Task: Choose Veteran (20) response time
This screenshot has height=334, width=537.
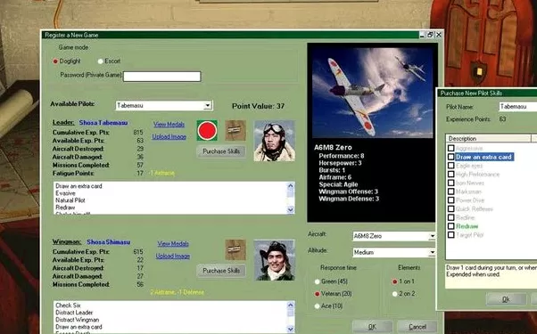Action: (x=318, y=294)
